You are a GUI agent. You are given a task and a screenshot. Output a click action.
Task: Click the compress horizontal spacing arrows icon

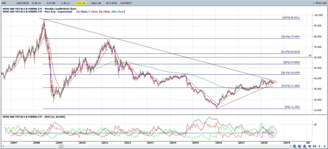pyautogui.click(x=315, y=146)
